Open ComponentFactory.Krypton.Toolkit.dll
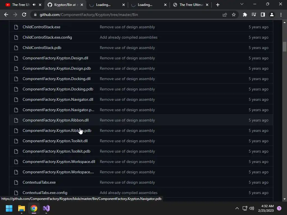Screen dimensions: 287x215 [55, 141]
